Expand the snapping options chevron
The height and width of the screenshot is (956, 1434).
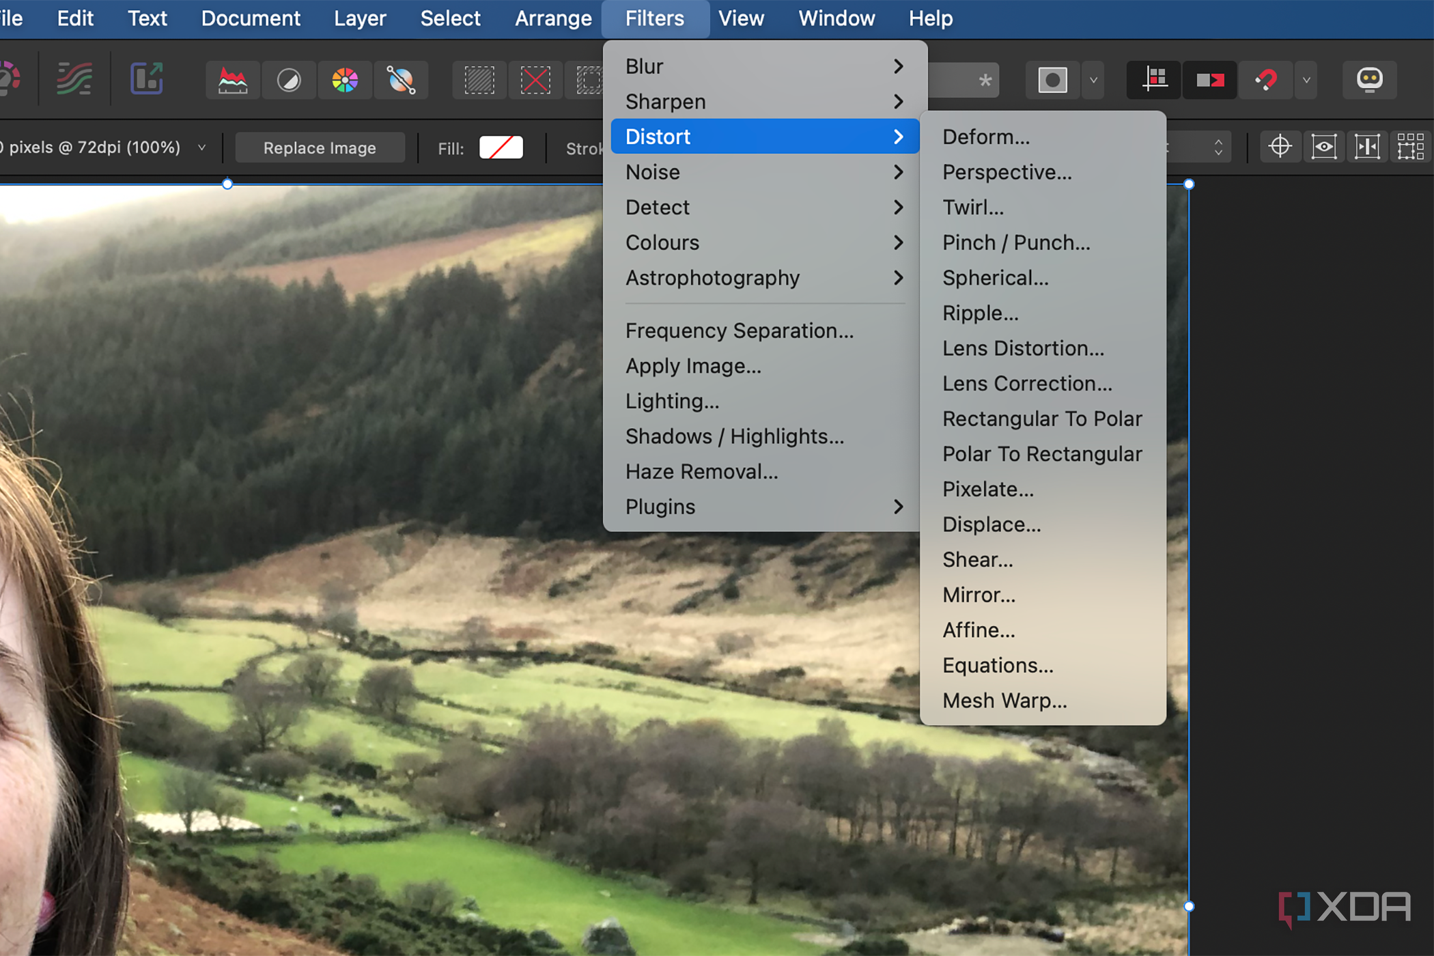pos(1306,80)
